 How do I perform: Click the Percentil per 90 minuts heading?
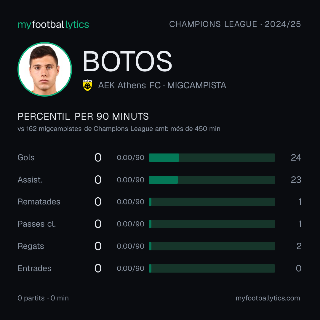(x=83, y=116)
